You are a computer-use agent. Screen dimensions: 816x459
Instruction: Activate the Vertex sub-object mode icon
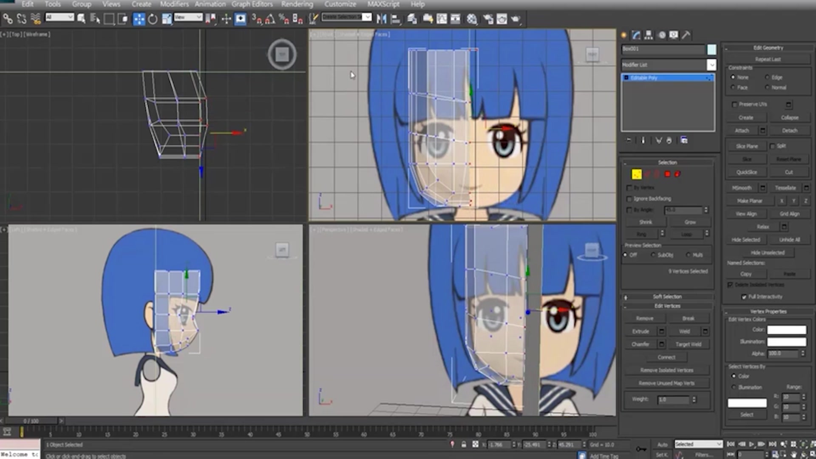tap(637, 174)
